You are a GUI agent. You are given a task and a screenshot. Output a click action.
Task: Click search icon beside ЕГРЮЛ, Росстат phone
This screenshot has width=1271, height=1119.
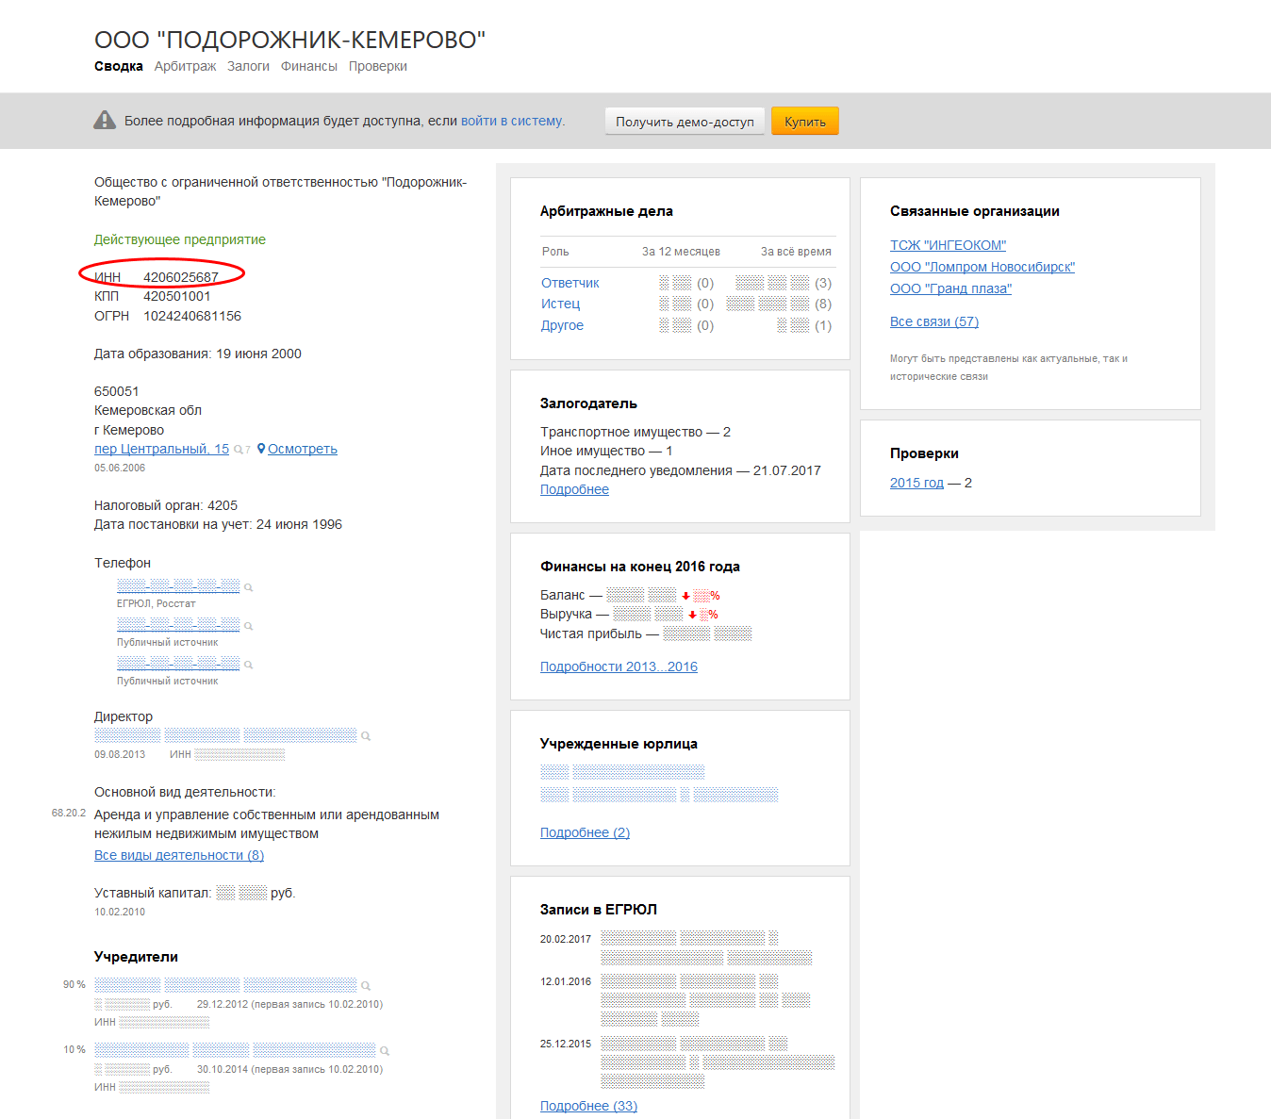click(249, 587)
